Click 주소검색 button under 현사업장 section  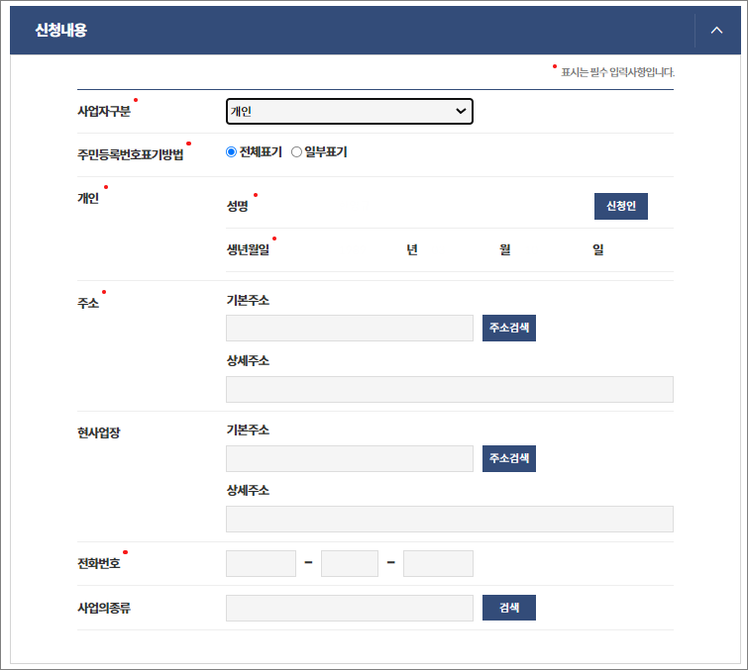(509, 458)
